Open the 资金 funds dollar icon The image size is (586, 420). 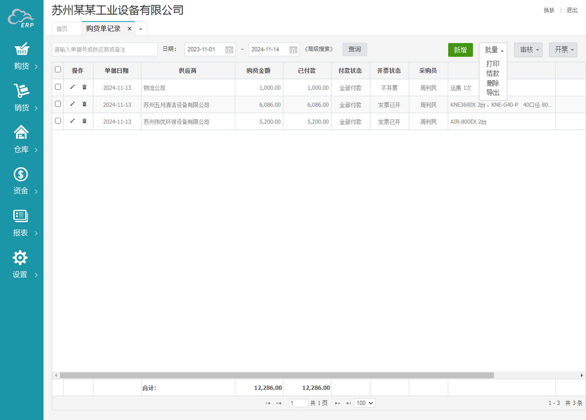point(21,174)
